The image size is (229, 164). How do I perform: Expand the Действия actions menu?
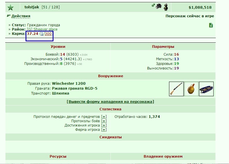[x=21, y=16]
